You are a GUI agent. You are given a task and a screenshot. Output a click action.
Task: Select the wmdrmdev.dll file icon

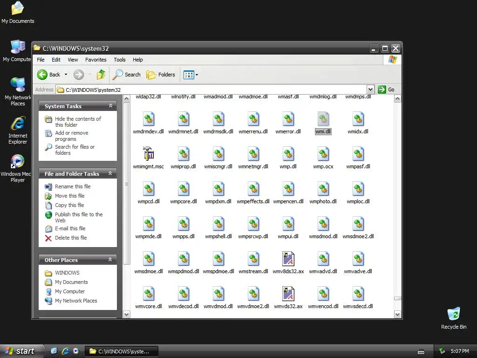pos(149,118)
